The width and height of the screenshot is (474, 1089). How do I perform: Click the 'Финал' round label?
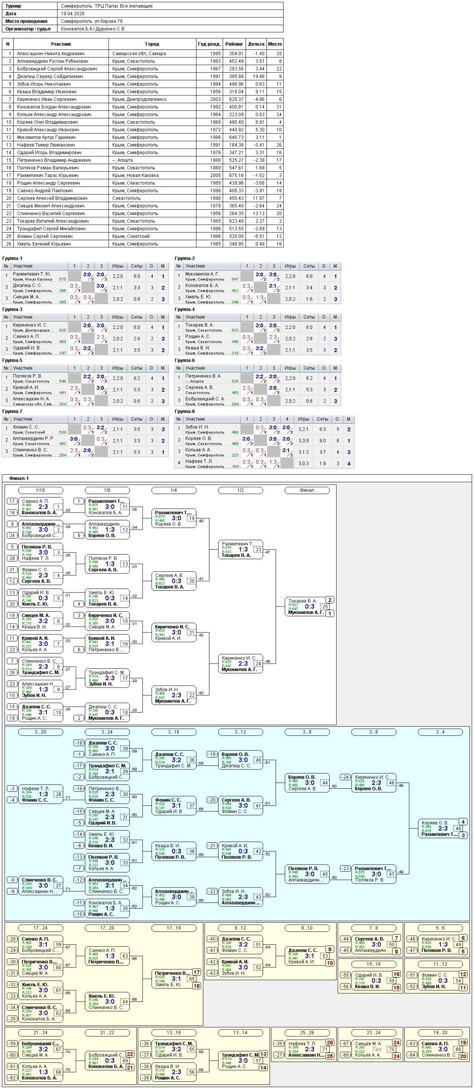(x=307, y=490)
